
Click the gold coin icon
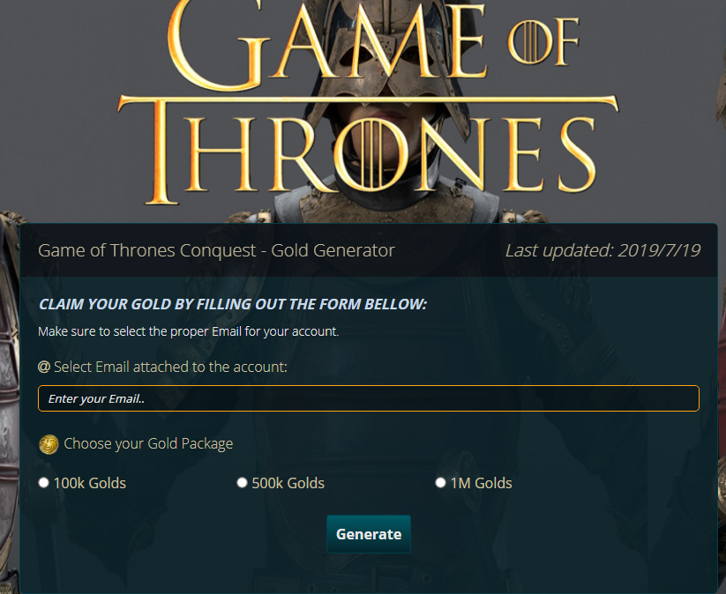(49, 444)
